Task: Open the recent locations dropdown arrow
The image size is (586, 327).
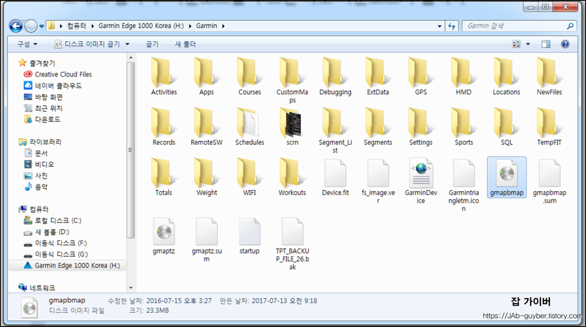Action: click(42, 26)
